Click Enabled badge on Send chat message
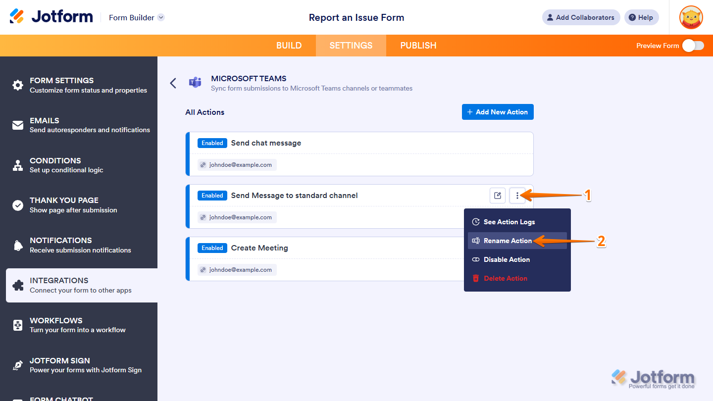 click(212, 143)
